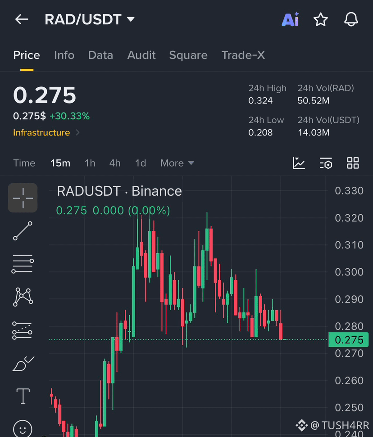Screen dimensions: 373x437
Task: Switch to the Square tab
Action: click(x=188, y=55)
